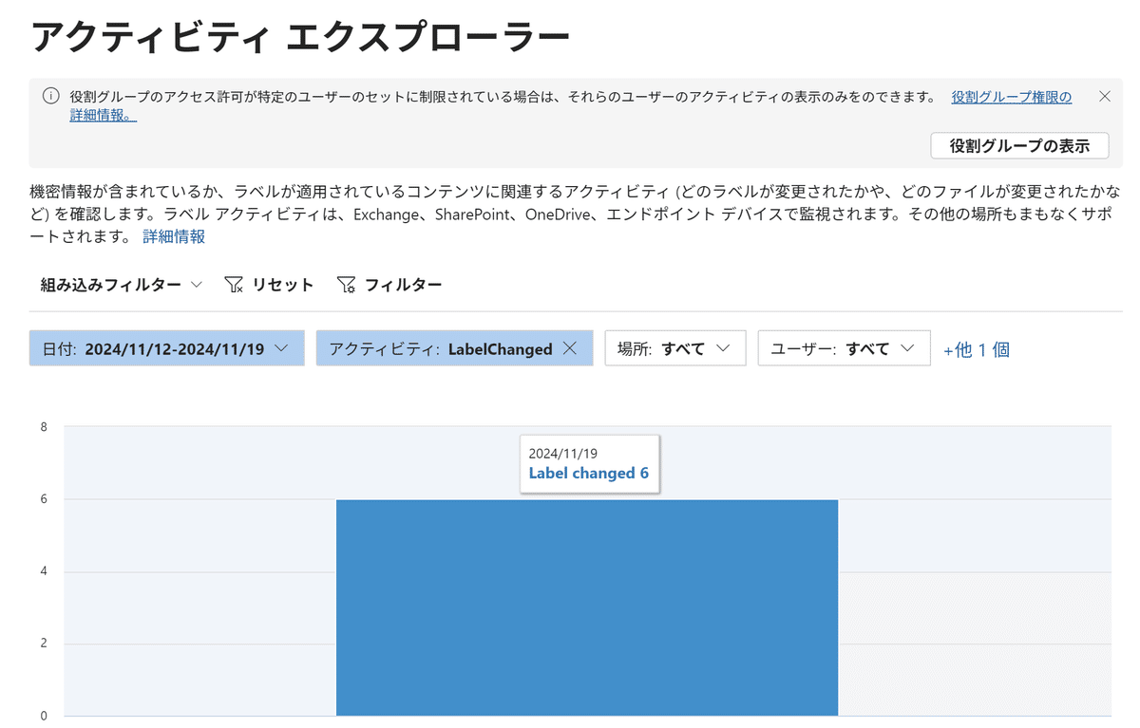Expand the 組み込みフィルター dropdown

[121, 284]
